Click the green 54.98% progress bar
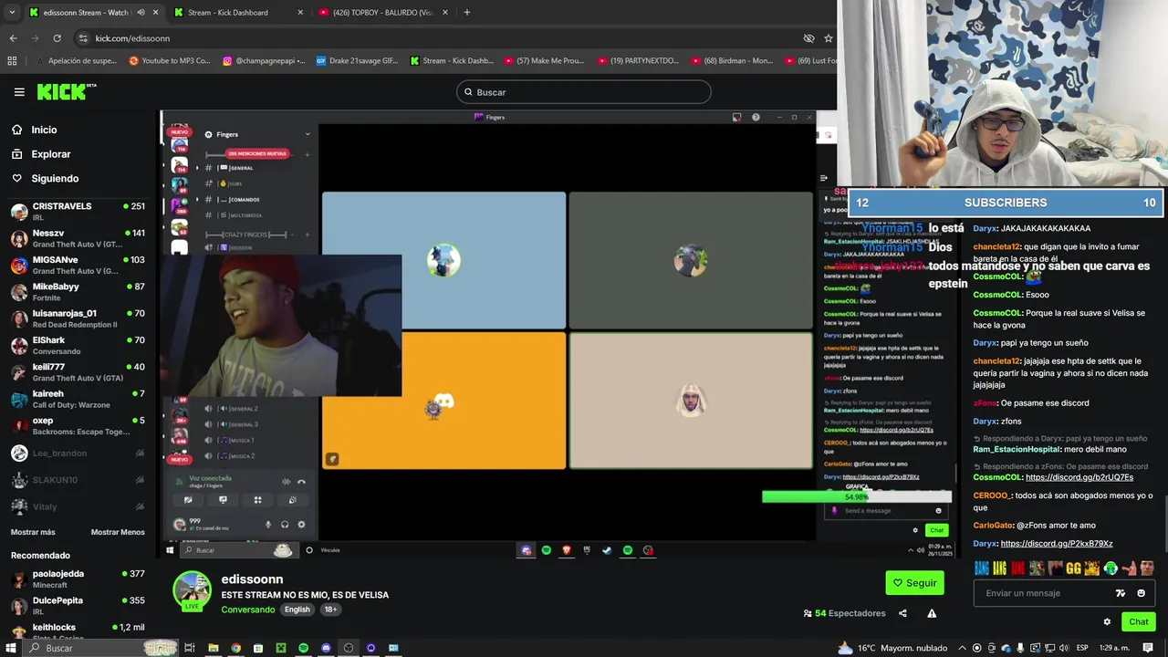Screen dimensions: 1168x657 (x=857, y=497)
